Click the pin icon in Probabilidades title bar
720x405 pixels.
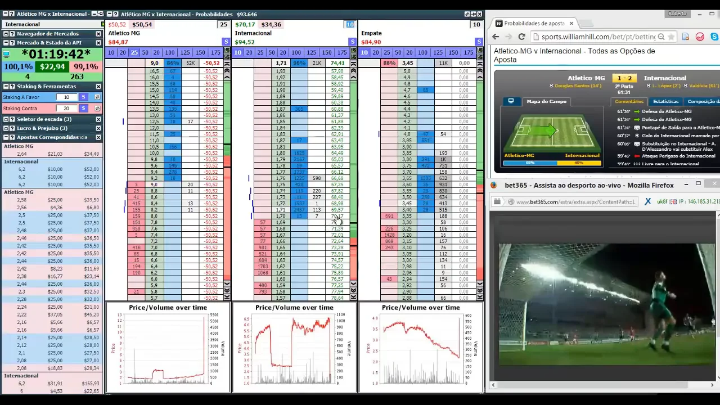[x=473, y=14]
